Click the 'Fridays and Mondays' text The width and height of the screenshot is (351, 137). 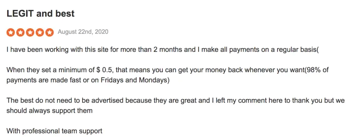[134, 80]
